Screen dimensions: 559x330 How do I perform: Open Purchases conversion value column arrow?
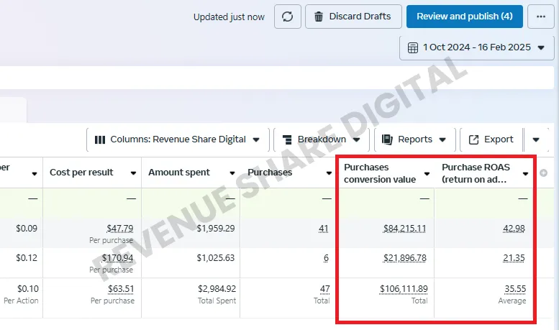pos(427,174)
